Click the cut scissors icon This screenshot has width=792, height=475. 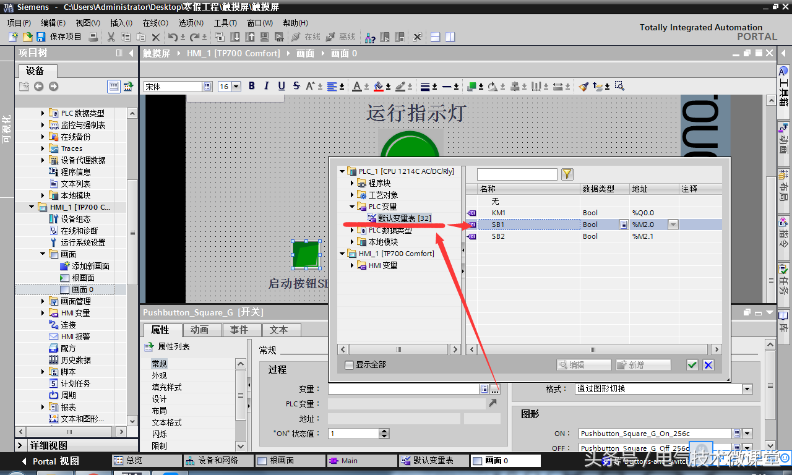(x=111, y=37)
